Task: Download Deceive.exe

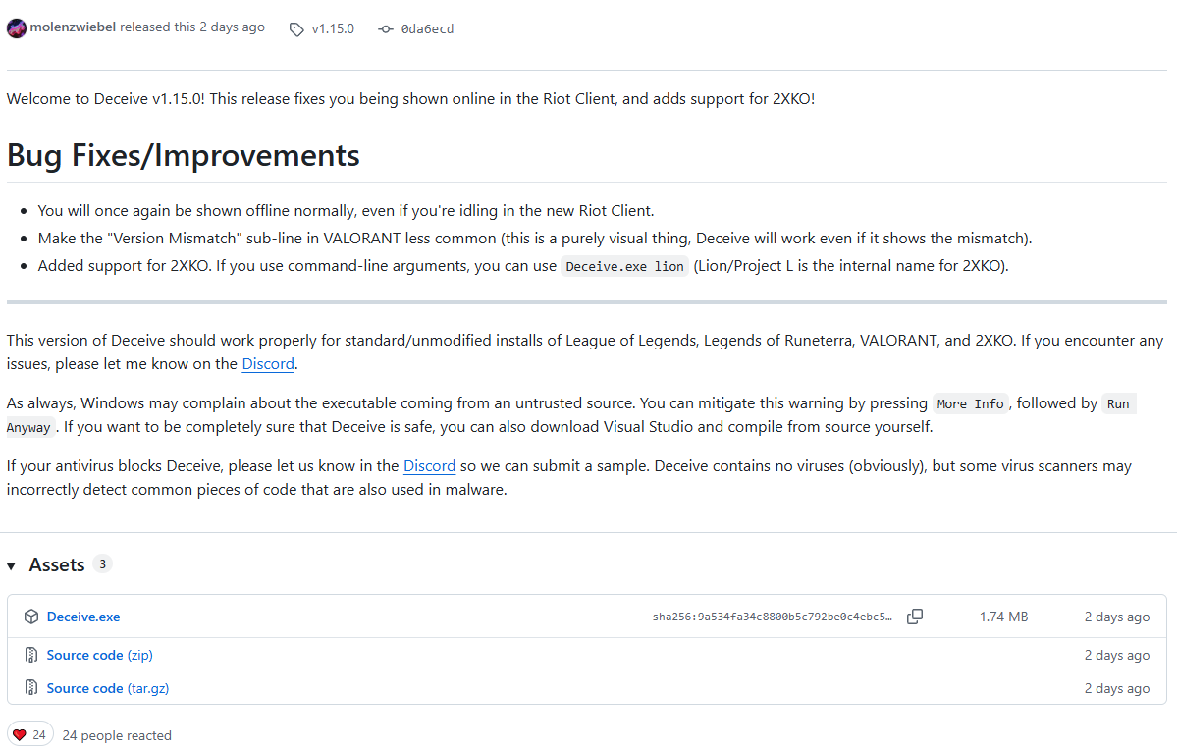Action: tap(83, 617)
